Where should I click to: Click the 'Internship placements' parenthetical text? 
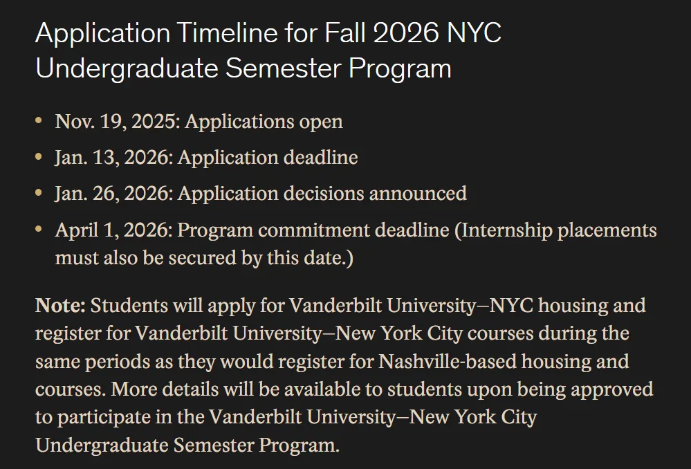(x=558, y=229)
